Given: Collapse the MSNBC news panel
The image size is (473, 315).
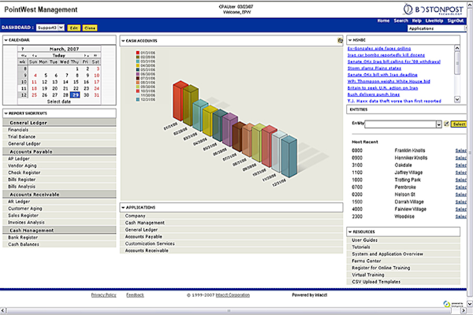Looking at the screenshot, I should coord(350,40).
